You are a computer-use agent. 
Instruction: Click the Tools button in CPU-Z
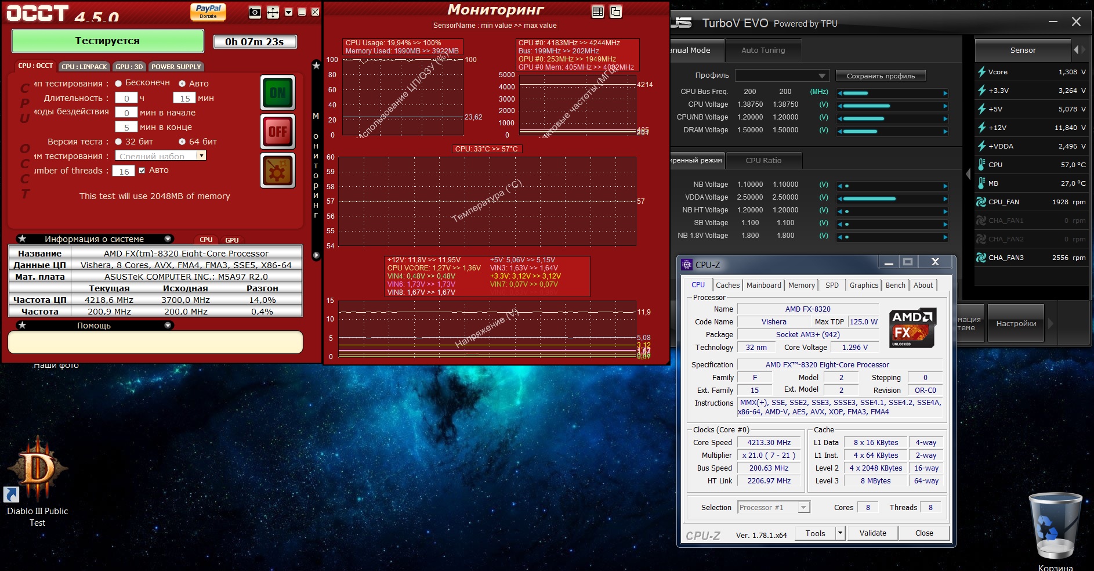(815, 533)
